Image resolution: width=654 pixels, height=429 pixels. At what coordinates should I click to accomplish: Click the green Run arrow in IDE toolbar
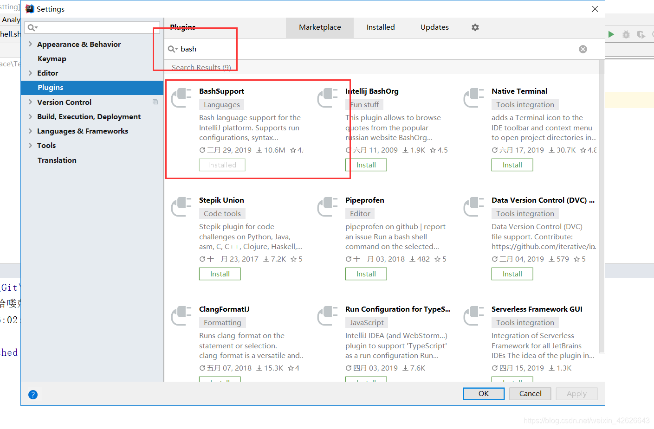point(611,34)
